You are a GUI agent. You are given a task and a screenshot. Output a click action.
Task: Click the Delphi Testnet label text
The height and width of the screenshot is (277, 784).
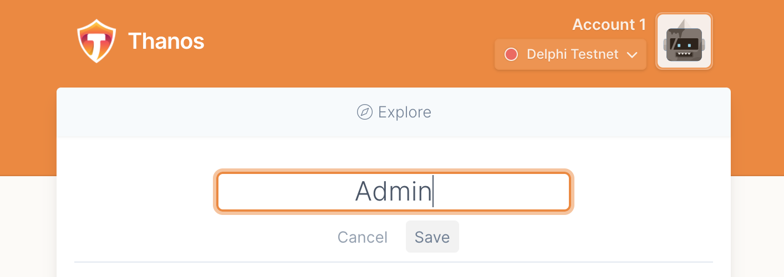pos(572,54)
